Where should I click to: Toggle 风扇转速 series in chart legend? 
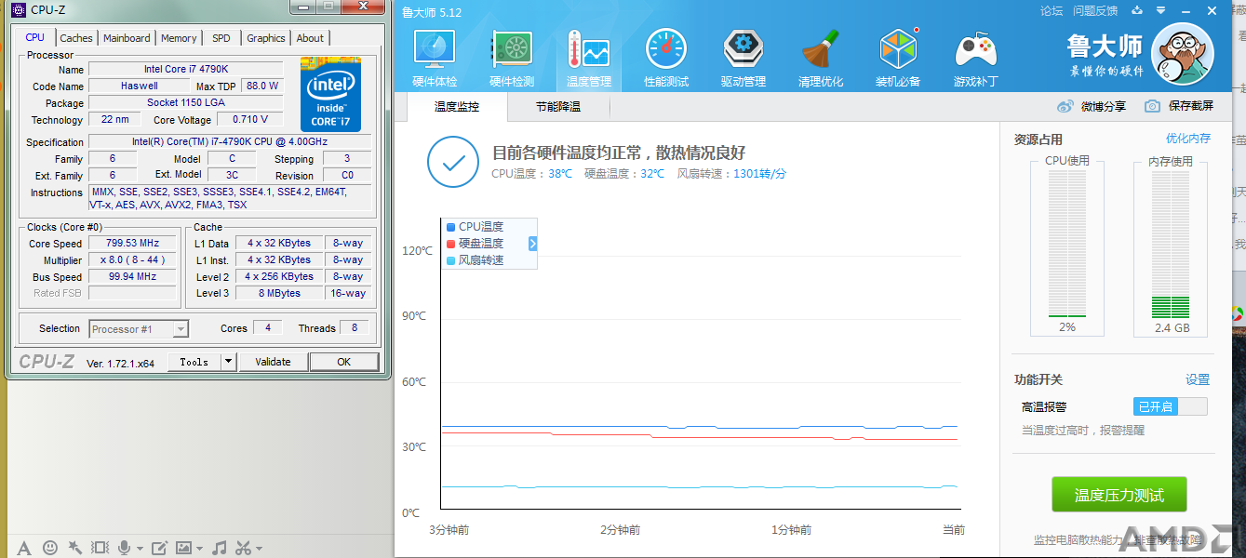pyautogui.click(x=475, y=259)
